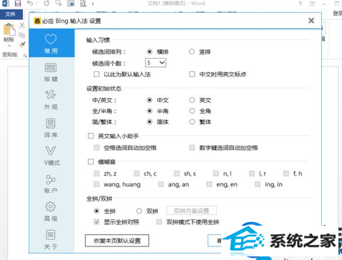The height and width of the screenshot is (260, 342).
Task: Toggle f, h fuzzy sound checkbox
Action: coord(286,174)
